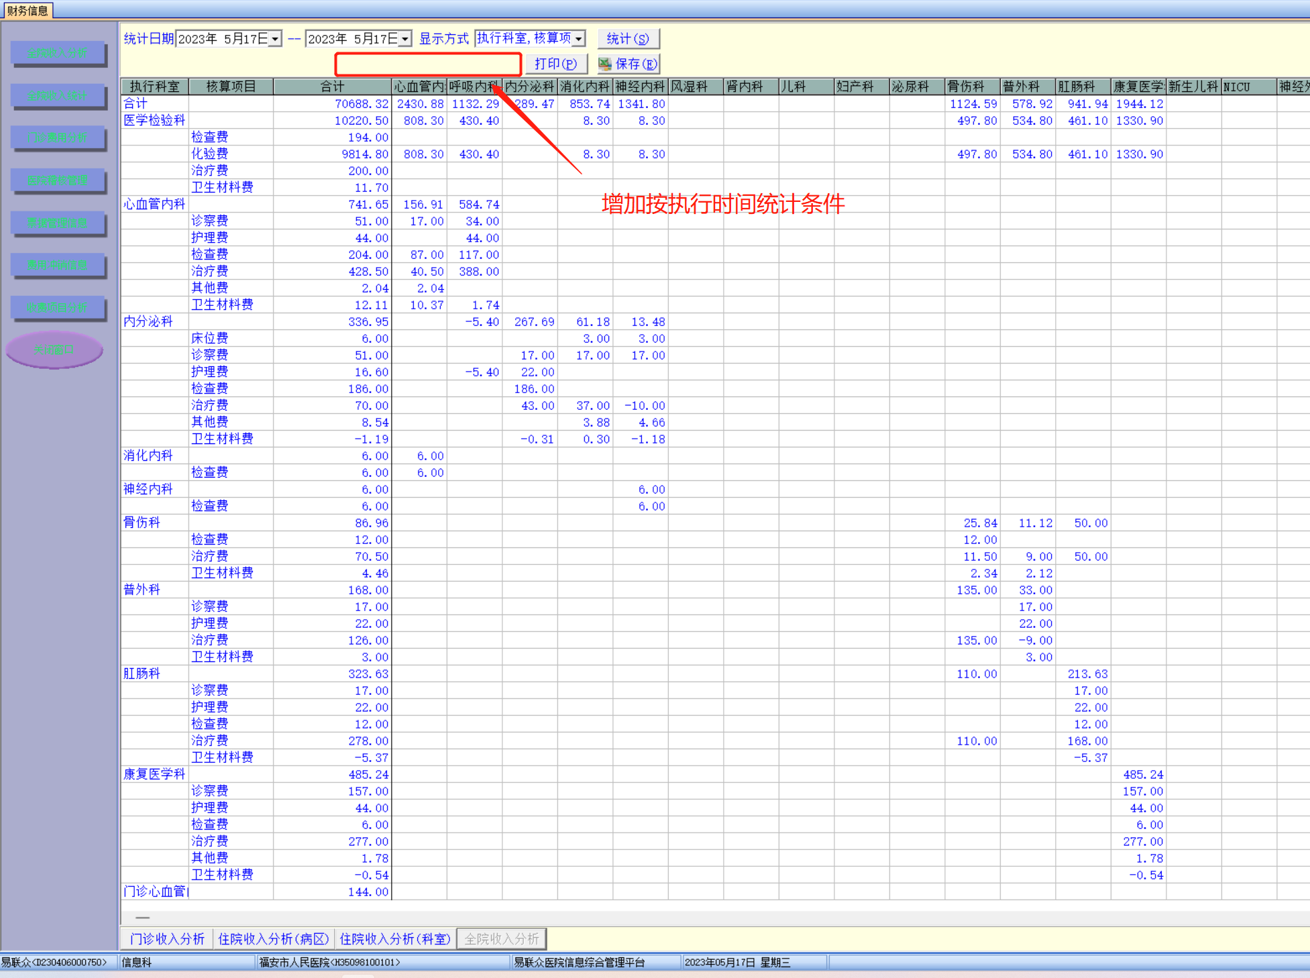Open 收费项目分析 in the sidebar

pos(58,307)
